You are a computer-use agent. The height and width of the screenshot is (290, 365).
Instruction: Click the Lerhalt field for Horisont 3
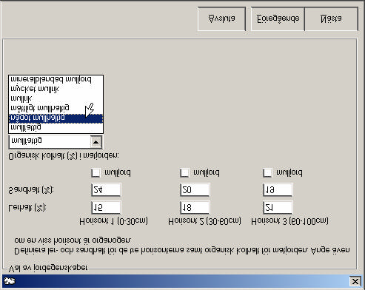click(278, 208)
